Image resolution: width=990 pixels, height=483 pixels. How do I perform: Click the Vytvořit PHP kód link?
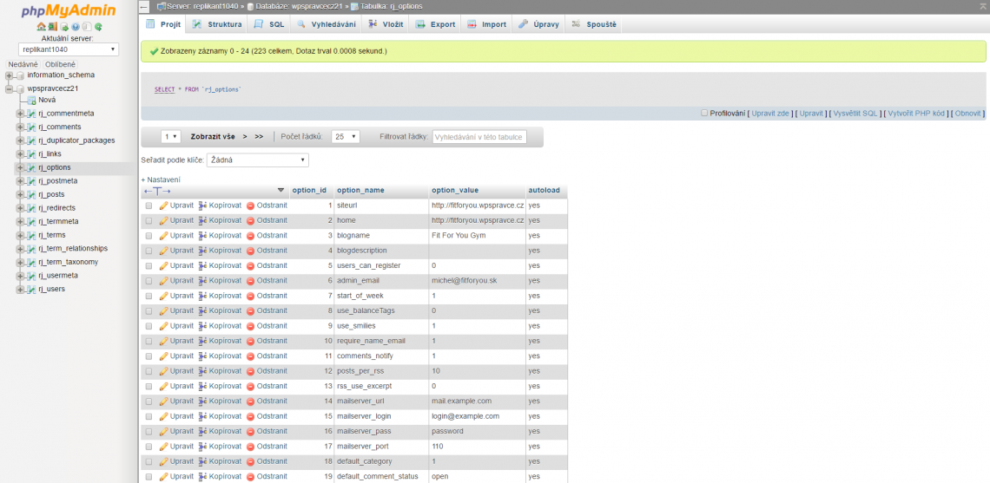pos(916,114)
